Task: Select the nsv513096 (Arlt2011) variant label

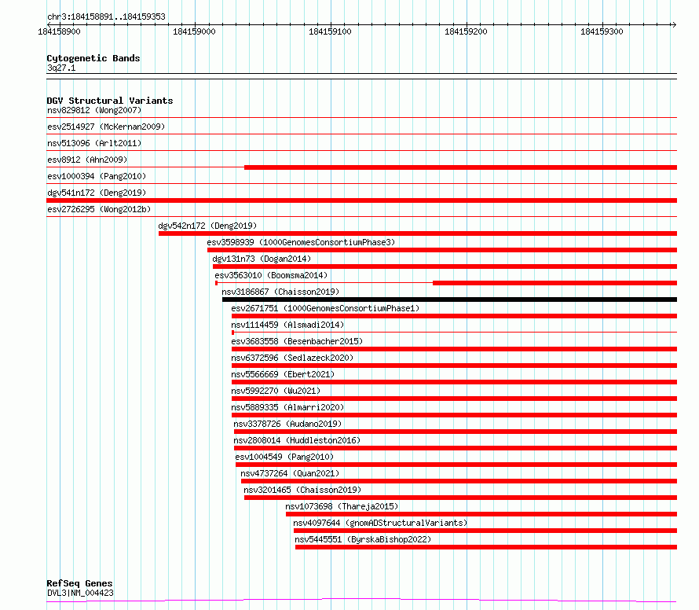Action: point(94,143)
